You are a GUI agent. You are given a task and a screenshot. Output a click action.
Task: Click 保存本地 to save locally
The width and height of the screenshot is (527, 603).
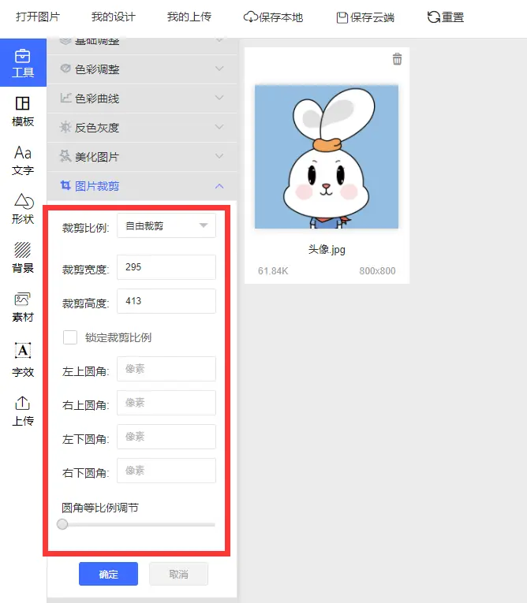273,17
